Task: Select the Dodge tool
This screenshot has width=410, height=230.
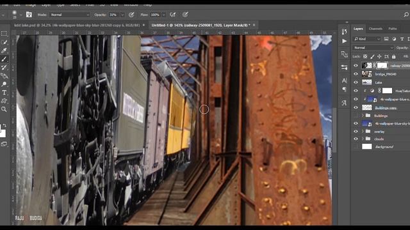Action: pos(4,84)
